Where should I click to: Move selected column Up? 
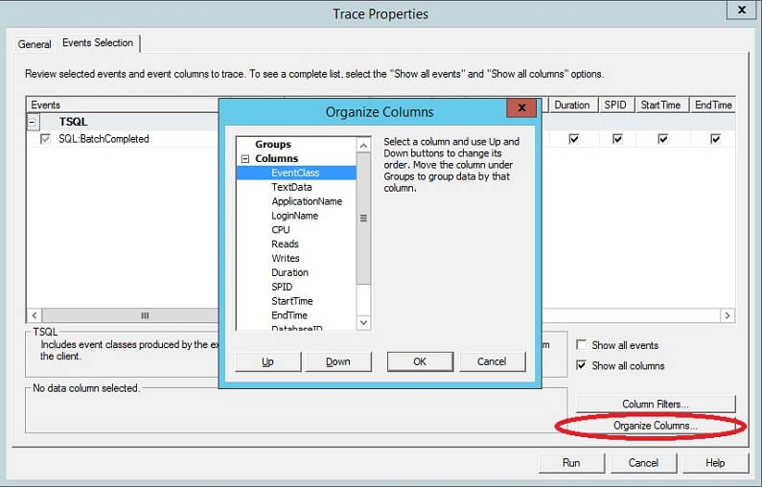[267, 361]
